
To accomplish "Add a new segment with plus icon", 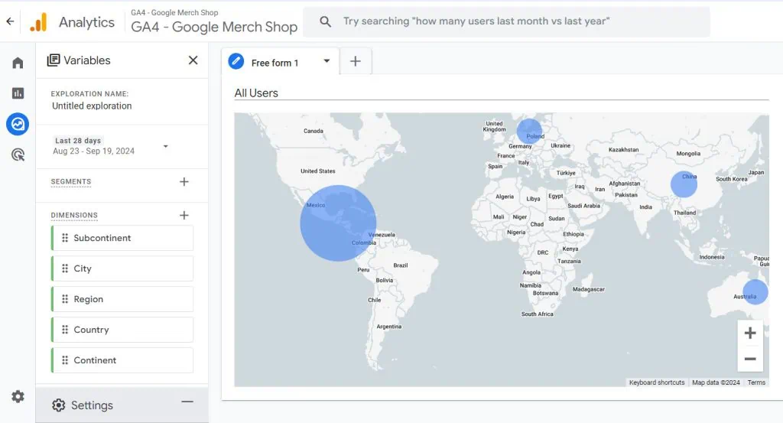I will 184,182.
